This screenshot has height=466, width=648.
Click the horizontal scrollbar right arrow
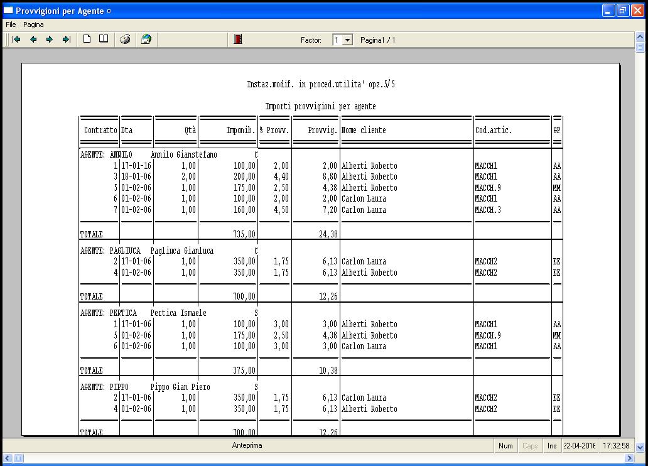629,458
